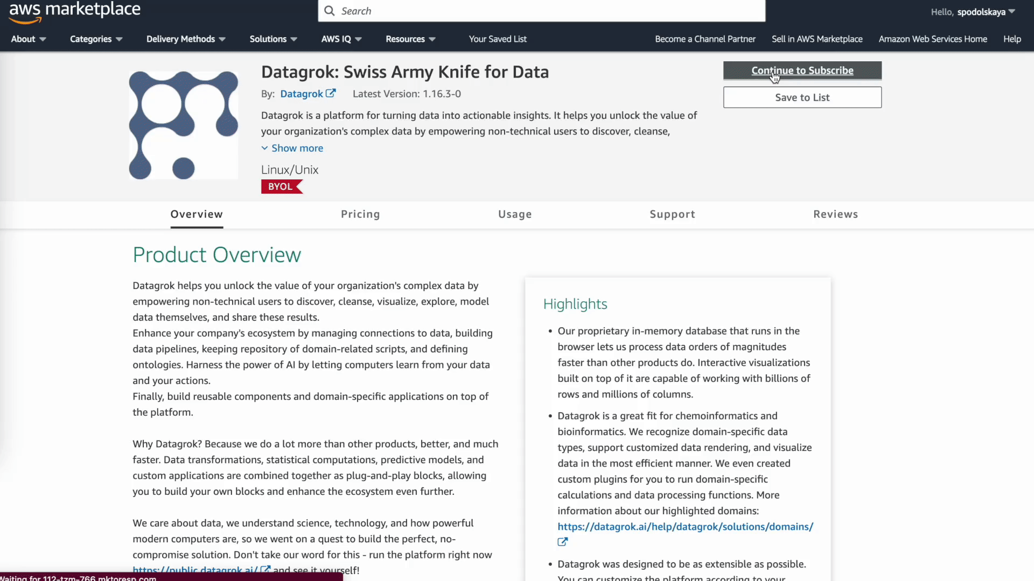Click the AWS Marketplace logo
1034x581 pixels.
pos(75,12)
